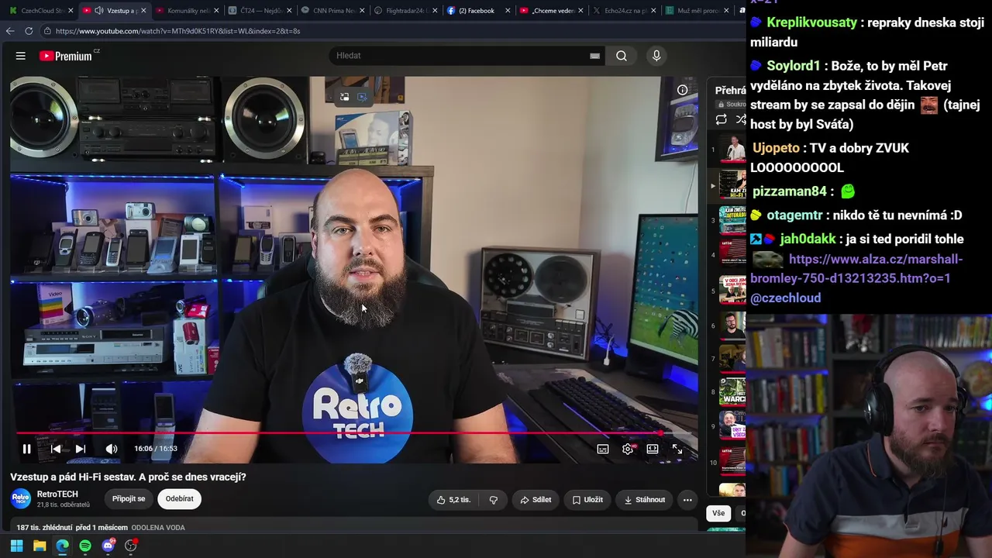Go back with the browser back arrow

[10, 31]
